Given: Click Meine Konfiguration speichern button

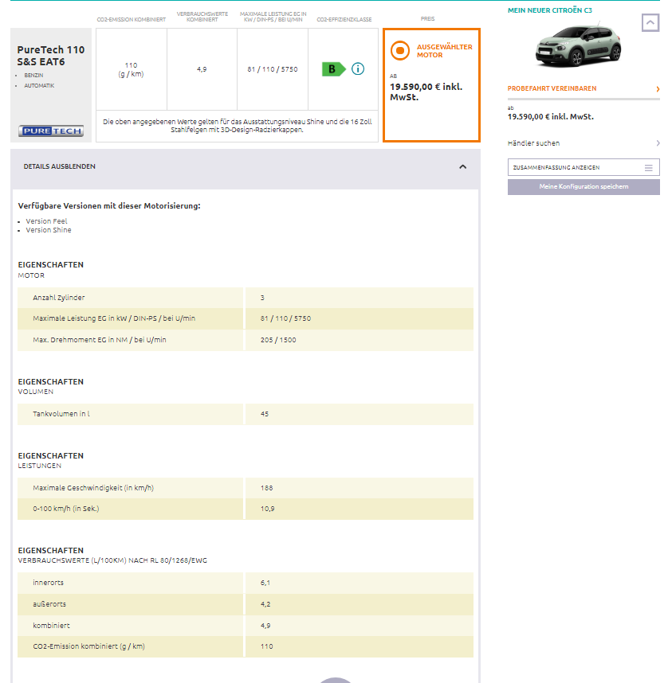Looking at the screenshot, I should [x=584, y=186].
